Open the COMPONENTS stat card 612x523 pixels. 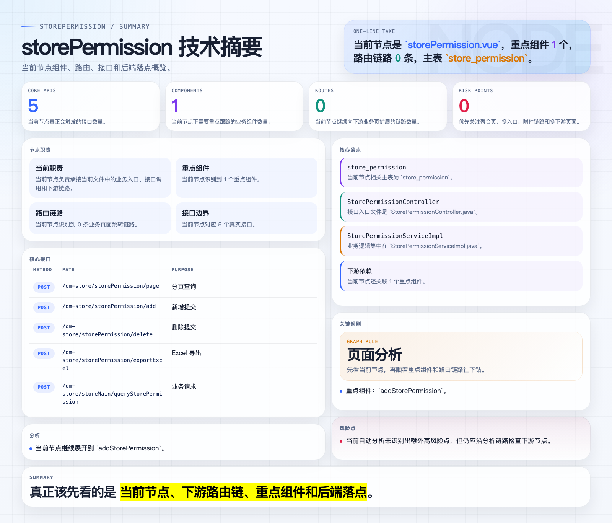(234, 106)
